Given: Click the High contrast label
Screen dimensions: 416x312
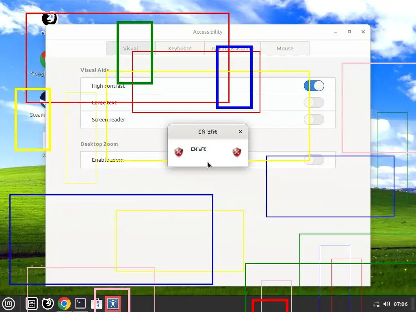Looking at the screenshot, I should (108, 86).
